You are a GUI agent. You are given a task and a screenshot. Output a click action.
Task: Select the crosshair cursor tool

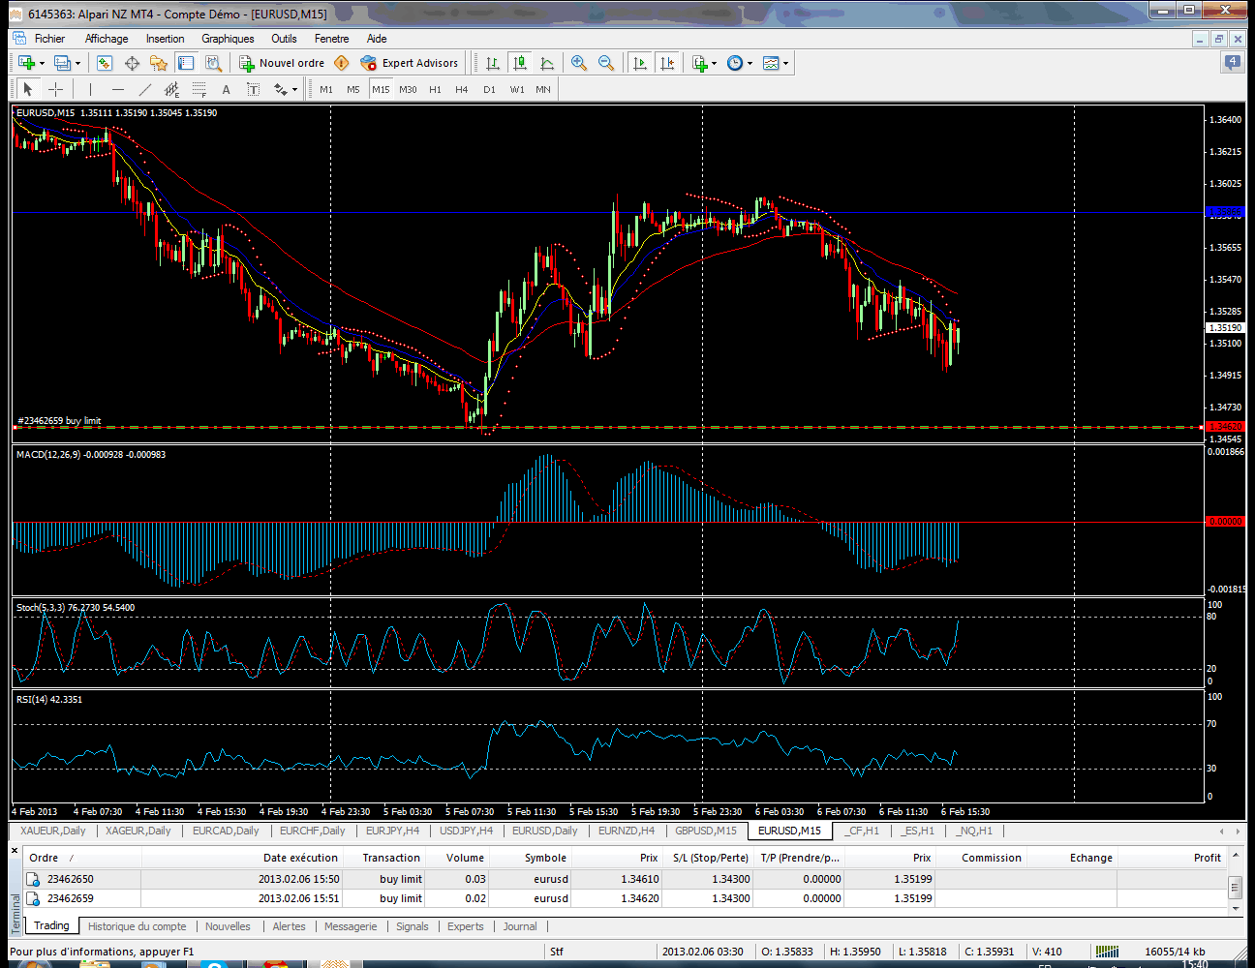56,89
